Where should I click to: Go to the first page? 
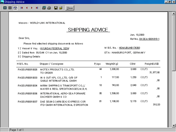tap(22, 8)
